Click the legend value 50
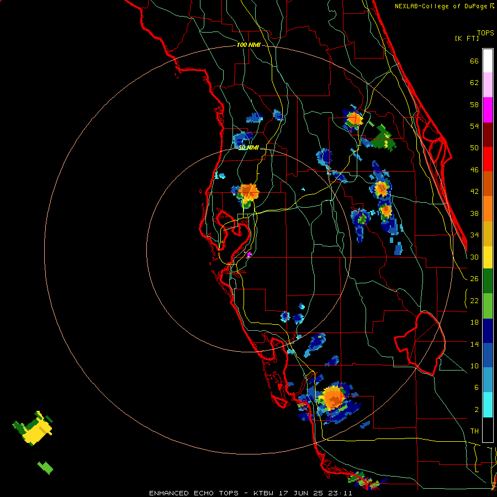Viewport: 497px width, 497px height. pos(474,148)
